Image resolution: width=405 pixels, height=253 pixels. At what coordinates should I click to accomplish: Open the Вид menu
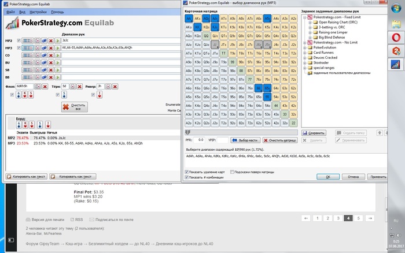23,12
